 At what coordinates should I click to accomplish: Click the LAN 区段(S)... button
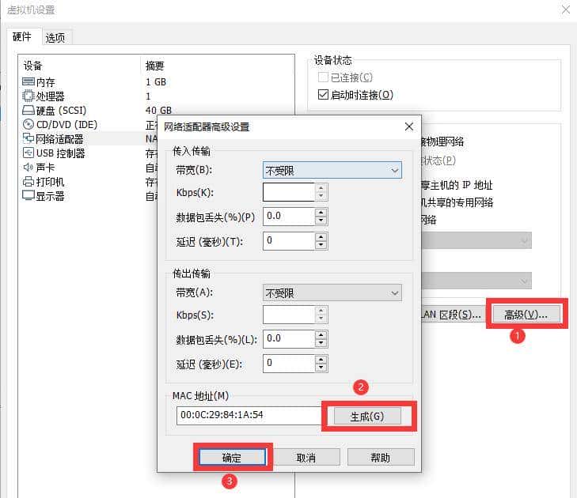pyautogui.click(x=452, y=315)
